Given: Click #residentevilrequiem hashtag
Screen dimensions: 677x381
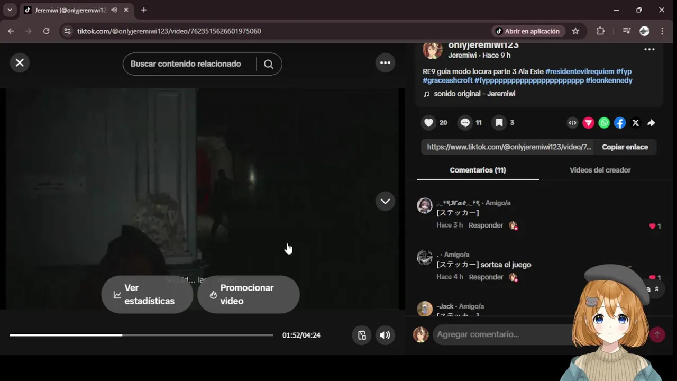Looking at the screenshot, I should tap(580, 71).
